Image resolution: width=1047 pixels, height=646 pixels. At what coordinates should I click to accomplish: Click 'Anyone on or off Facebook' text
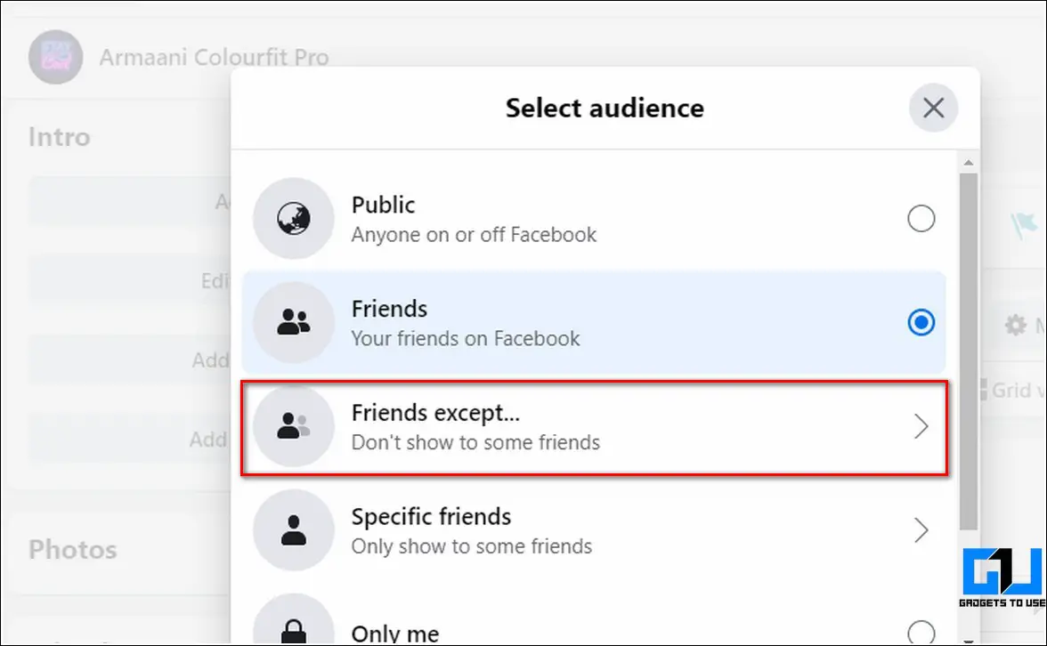pyautogui.click(x=474, y=235)
